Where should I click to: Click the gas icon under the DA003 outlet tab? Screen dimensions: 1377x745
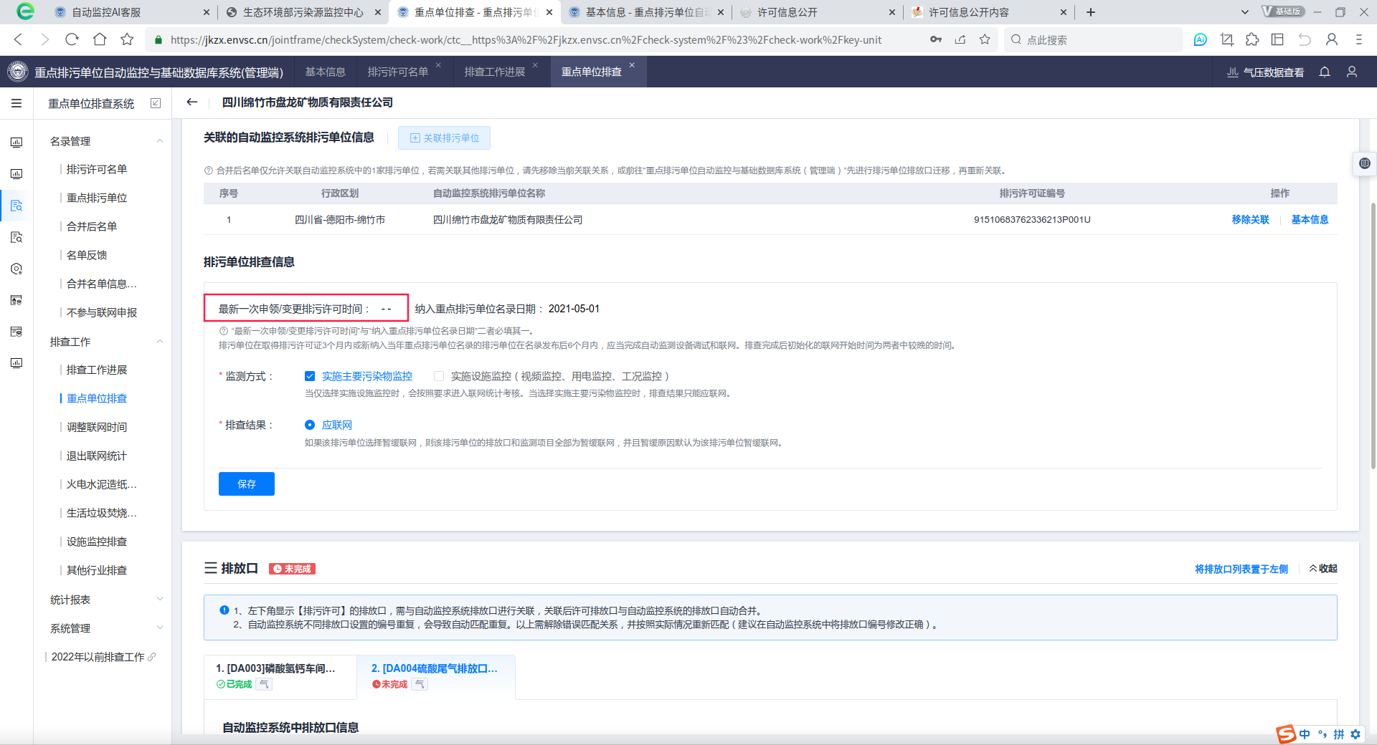(x=265, y=684)
